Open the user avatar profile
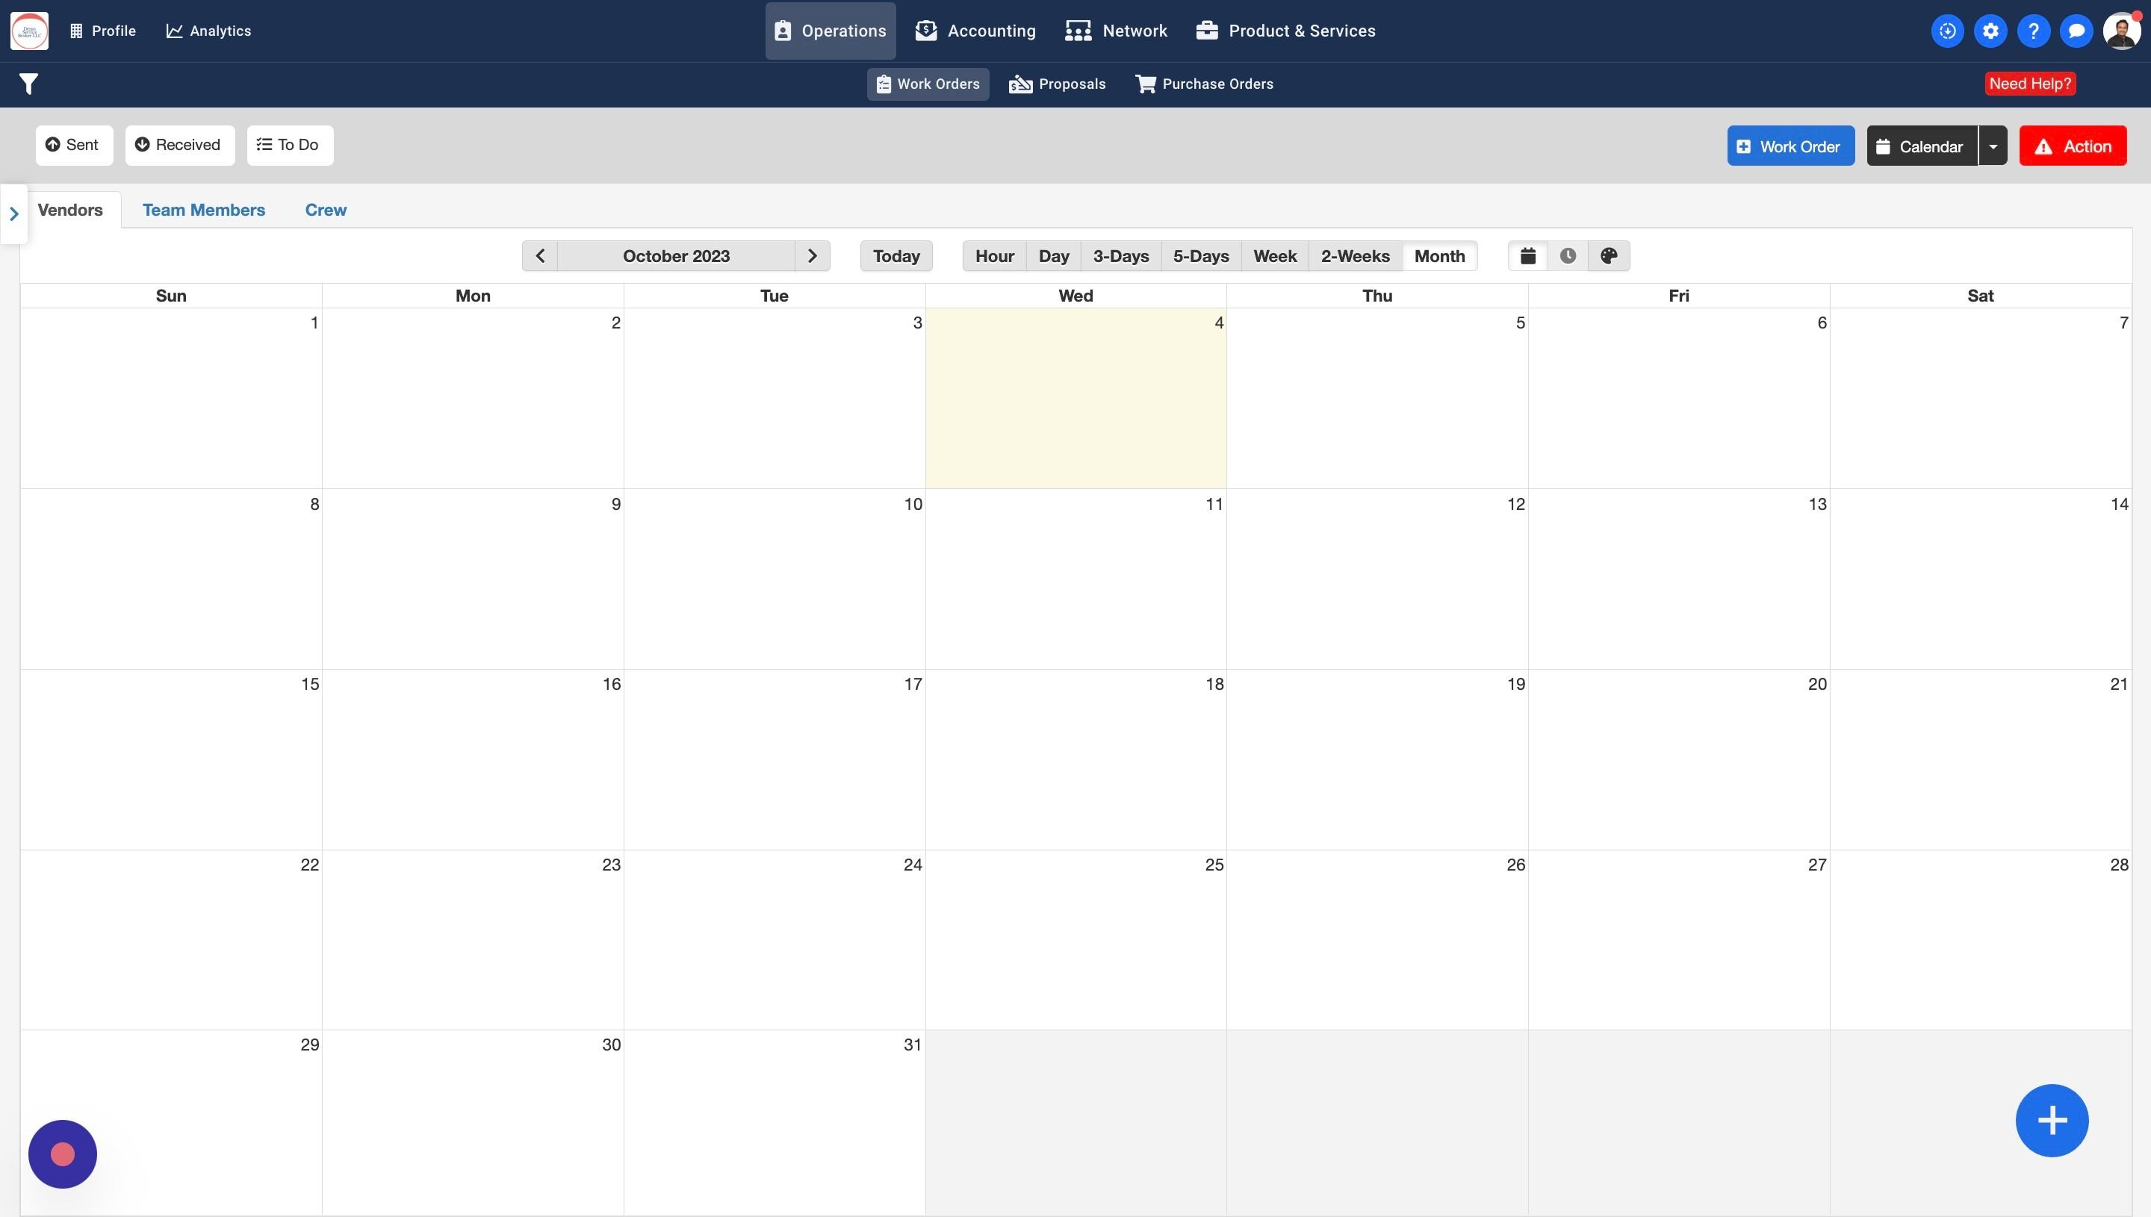This screenshot has height=1217, width=2151. [x=2121, y=31]
